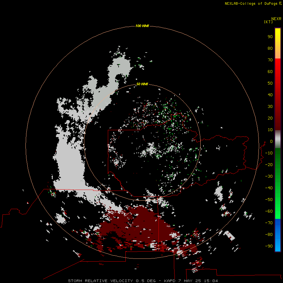Click the 100 NMI range ring label
The height and width of the screenshot is (283, 283).
[x=142, y=26]
